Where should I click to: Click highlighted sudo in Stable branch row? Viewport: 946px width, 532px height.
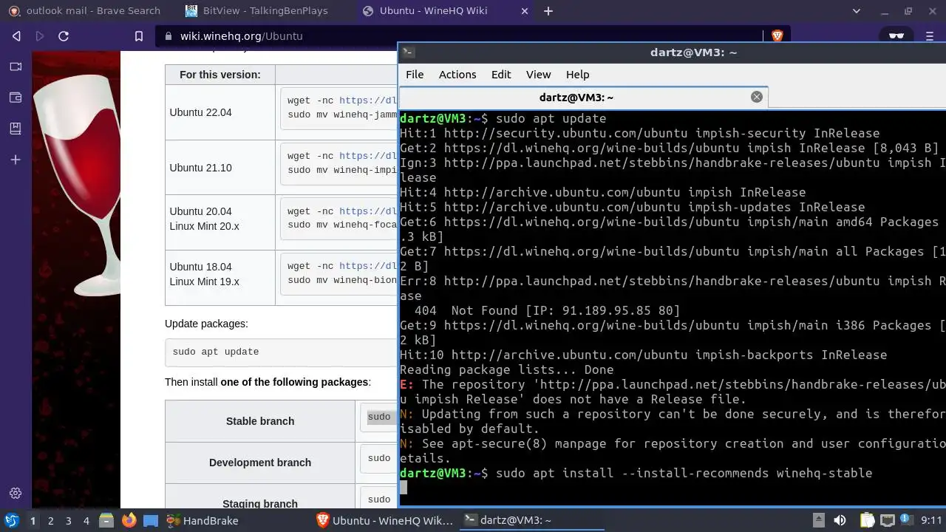pyautogui.click(x=379, y=417)
